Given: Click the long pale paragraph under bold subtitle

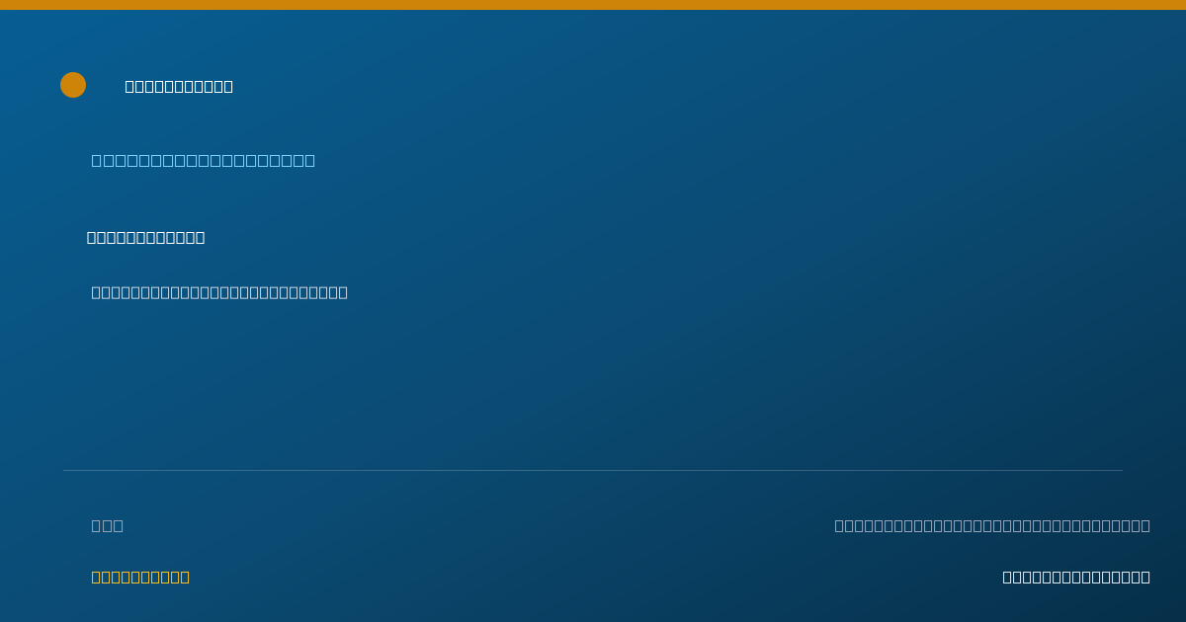Looking at the screenshot, I should pyautogui.click(x=219, y=292).
